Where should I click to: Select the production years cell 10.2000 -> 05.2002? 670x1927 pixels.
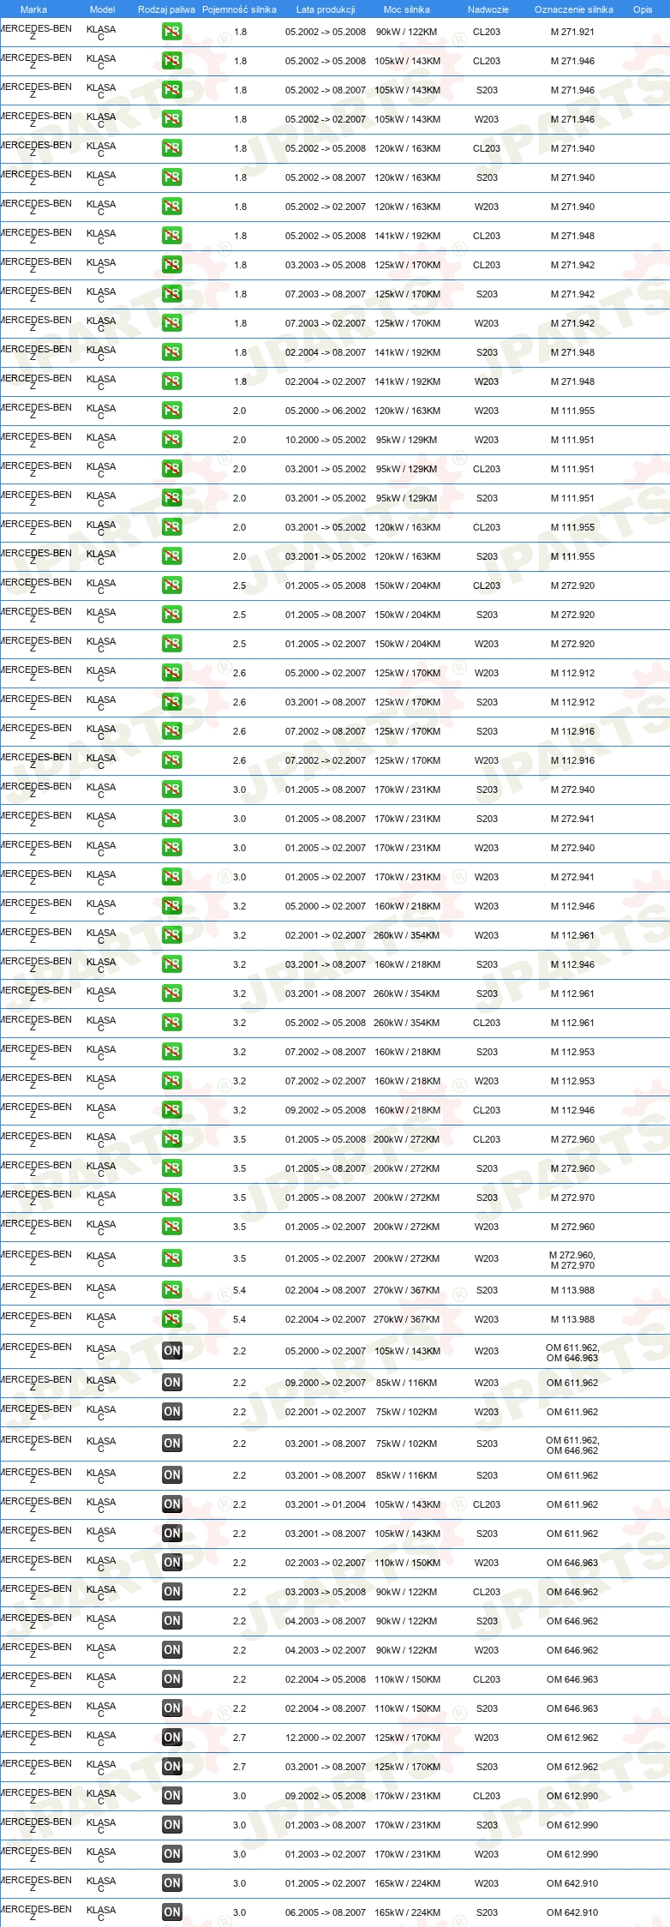coord(326,440)
